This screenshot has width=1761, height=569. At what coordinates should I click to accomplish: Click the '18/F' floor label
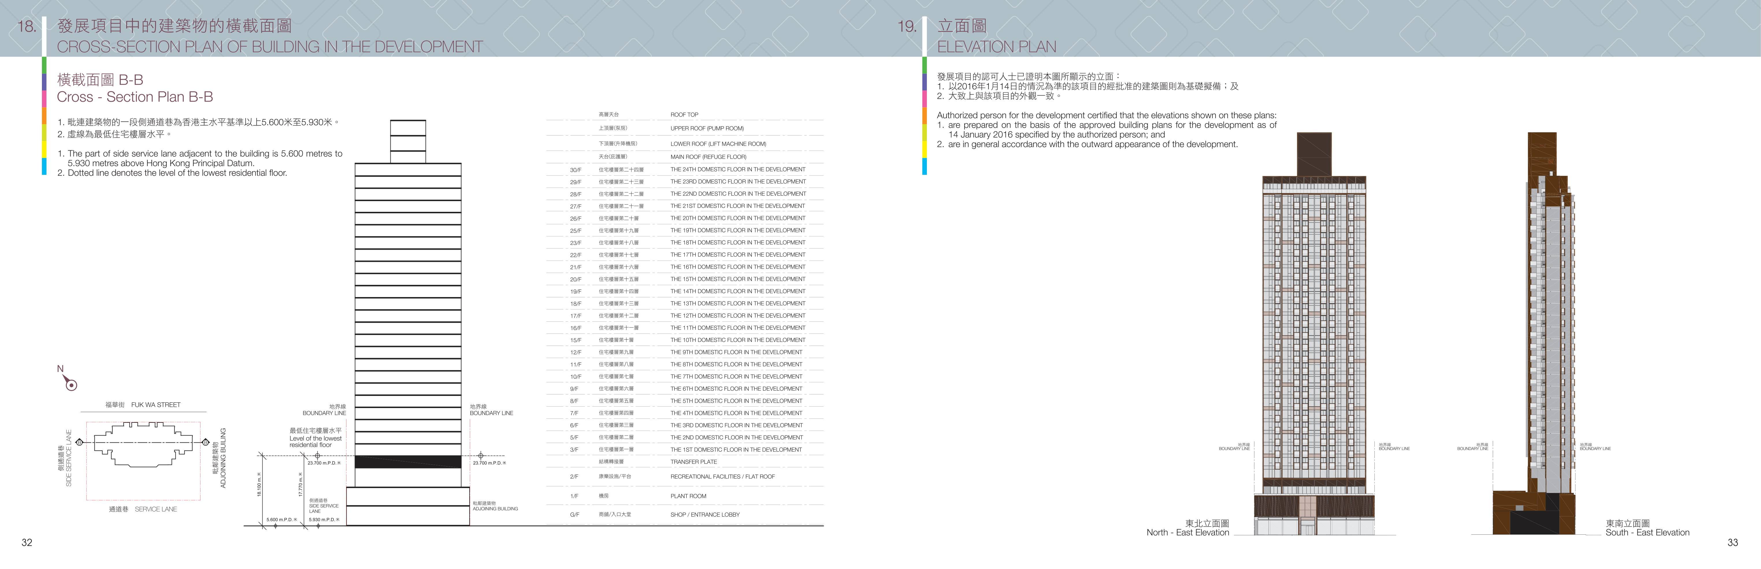pos(576,304)
